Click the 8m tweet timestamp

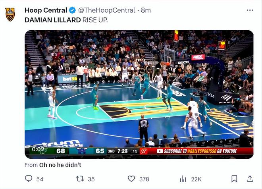click(x=146, y=10)
